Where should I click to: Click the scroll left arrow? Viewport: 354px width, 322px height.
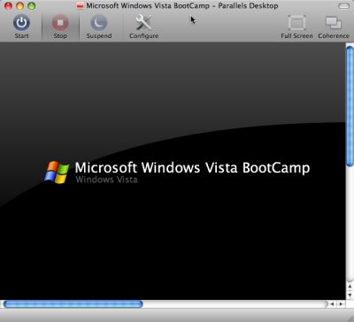pyautogui.click(x=332, y=303)
